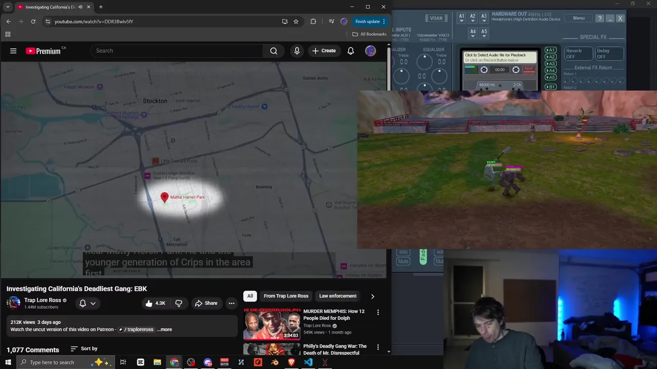The width and height of the screenshot is (657, 369).
Task: Open more actions ellipsis under video
Action: coord(231,303)
